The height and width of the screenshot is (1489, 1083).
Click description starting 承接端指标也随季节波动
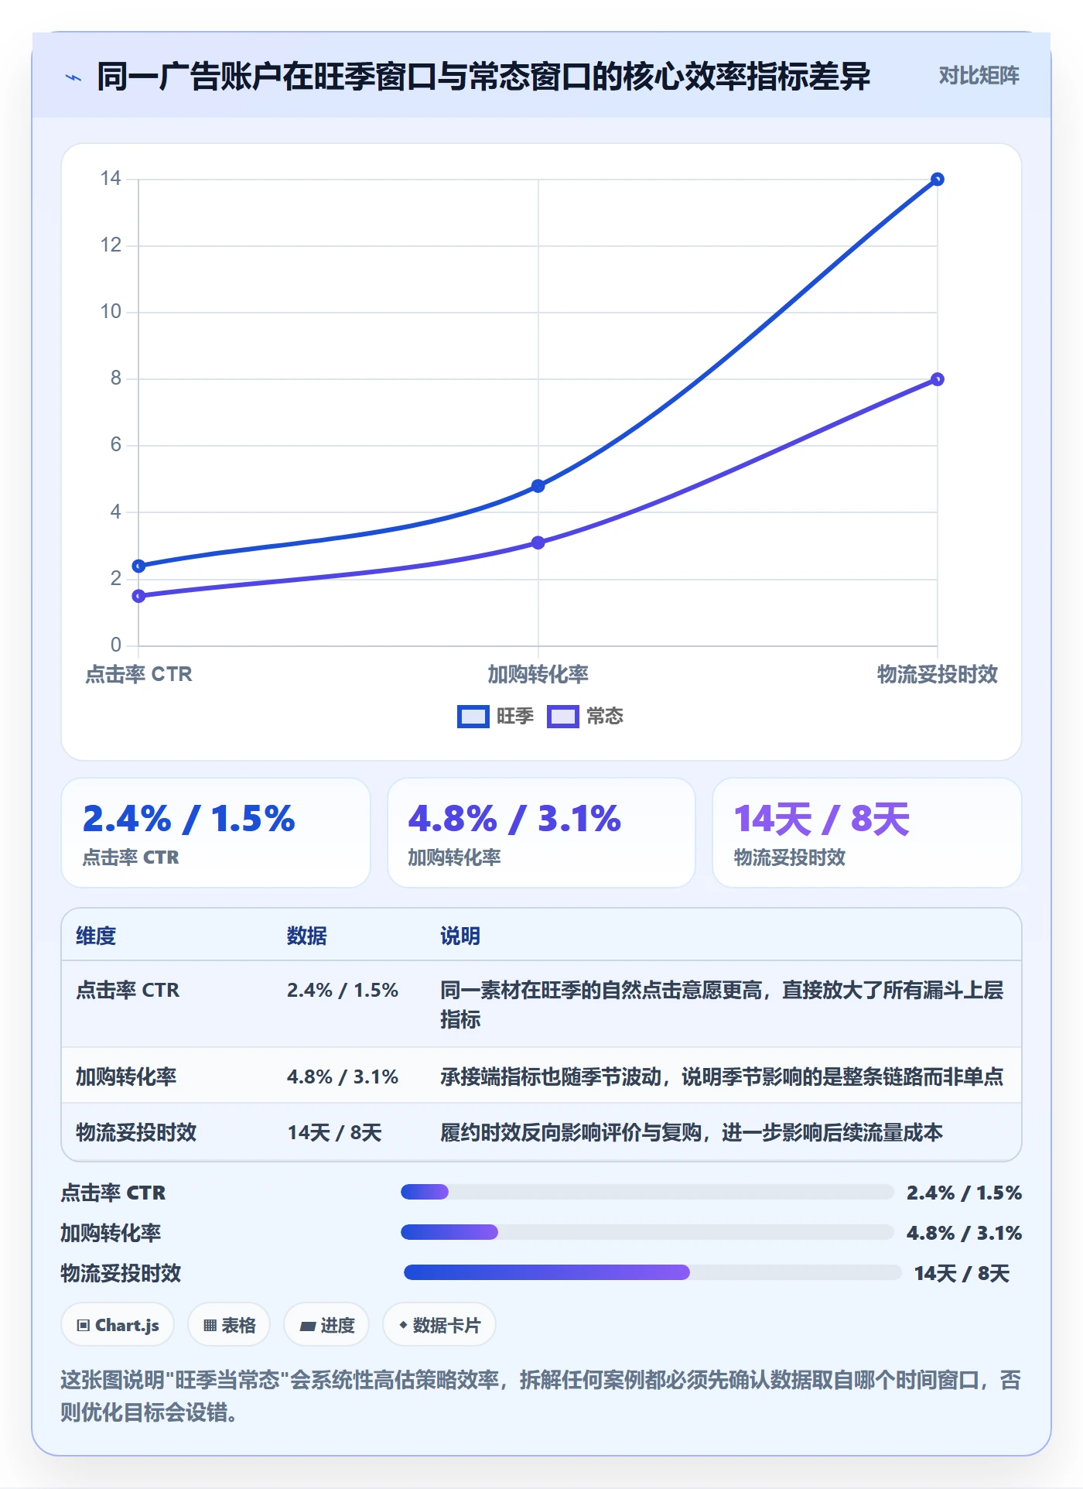pyautogui.click(x=722, y=1077)
